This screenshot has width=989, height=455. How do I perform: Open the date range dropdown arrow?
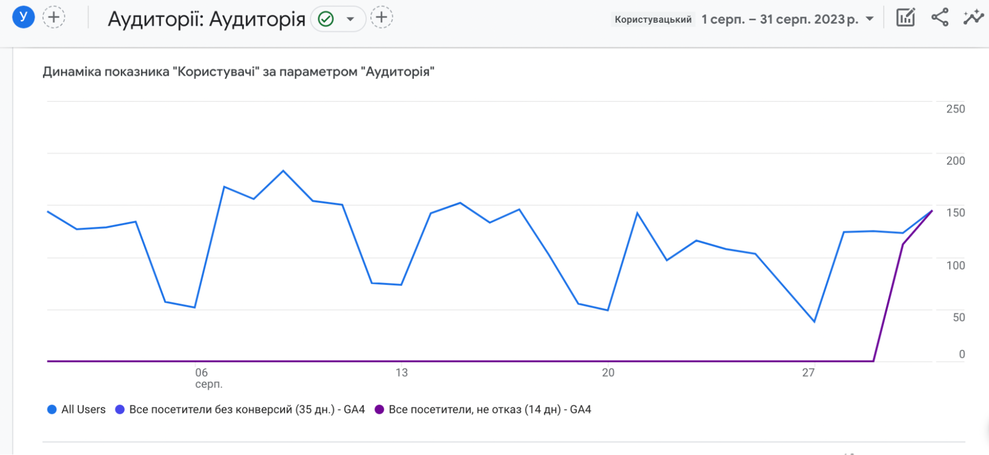click(x=869, y=19)
